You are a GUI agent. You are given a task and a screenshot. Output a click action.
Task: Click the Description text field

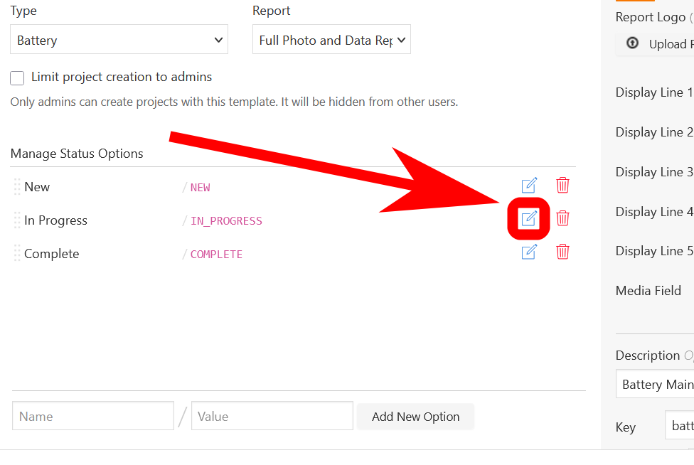655,384
